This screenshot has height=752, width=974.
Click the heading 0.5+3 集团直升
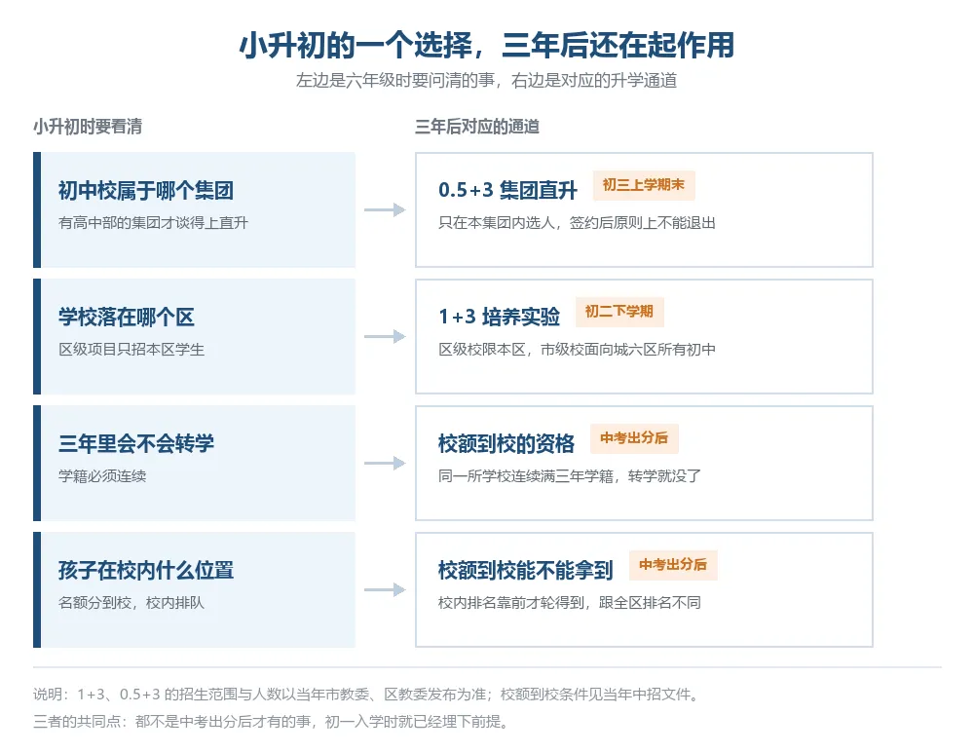click(x=507, y=190)
